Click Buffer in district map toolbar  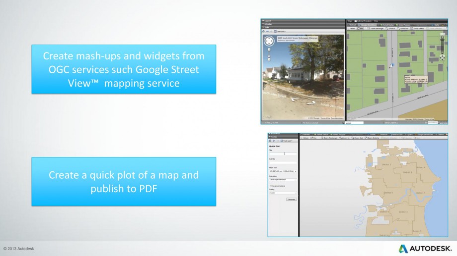click(372, 135)
